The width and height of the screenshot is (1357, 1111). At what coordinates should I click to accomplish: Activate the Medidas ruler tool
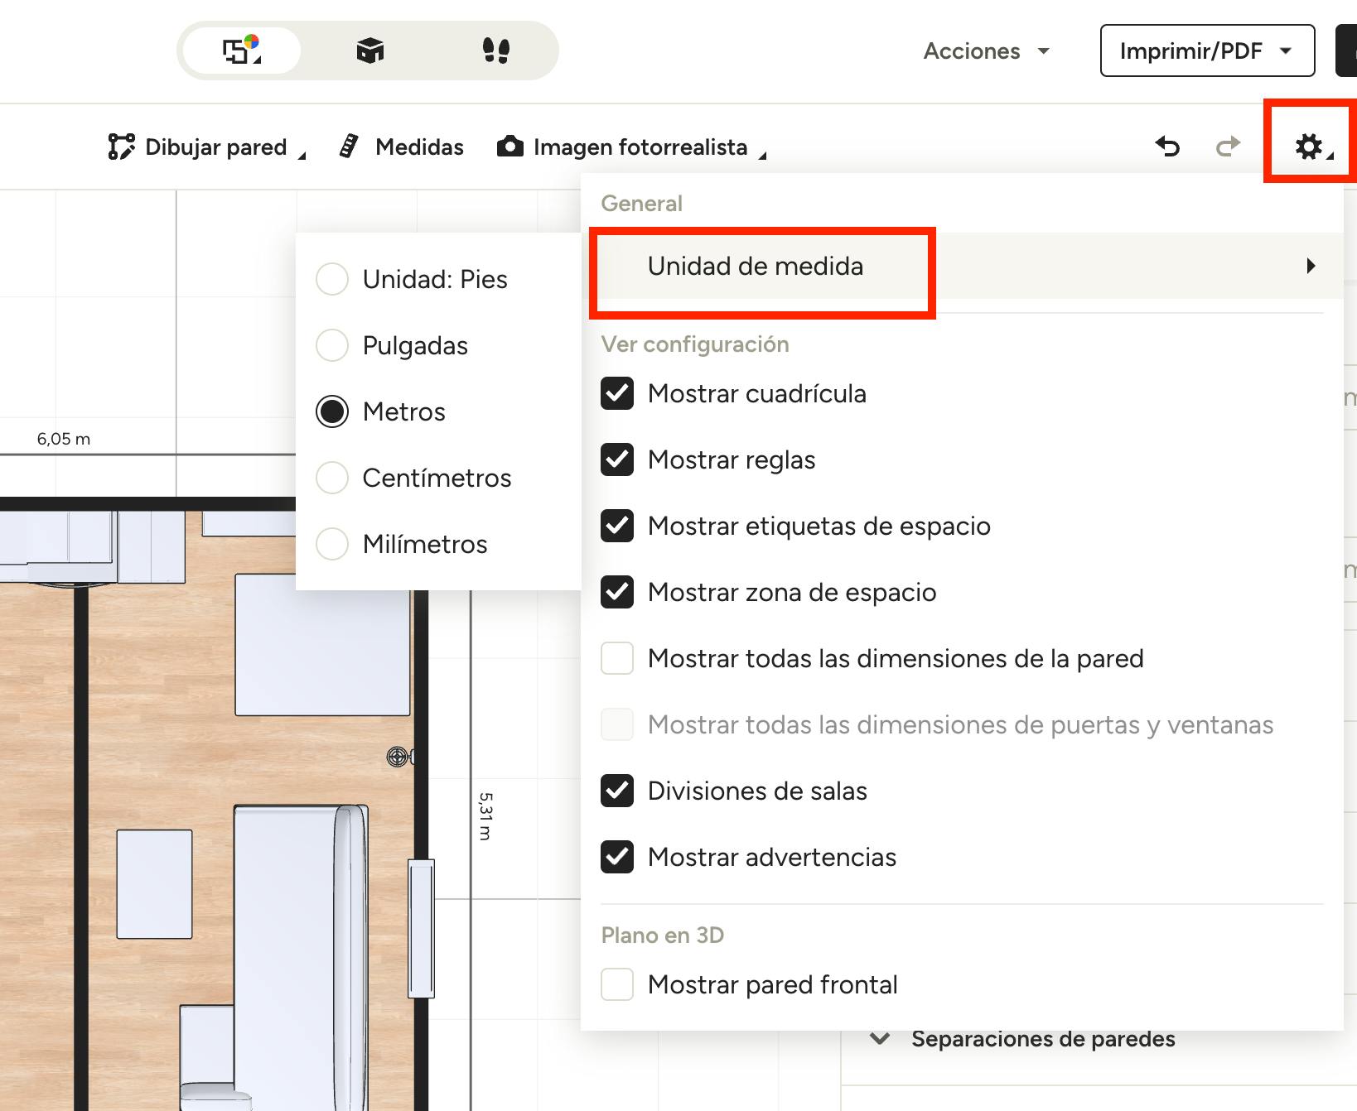tap(403, 147)
